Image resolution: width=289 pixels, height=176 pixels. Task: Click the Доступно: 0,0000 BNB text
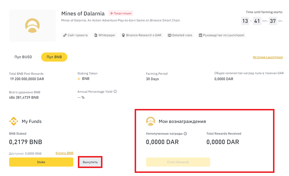[x=25, y=153]
